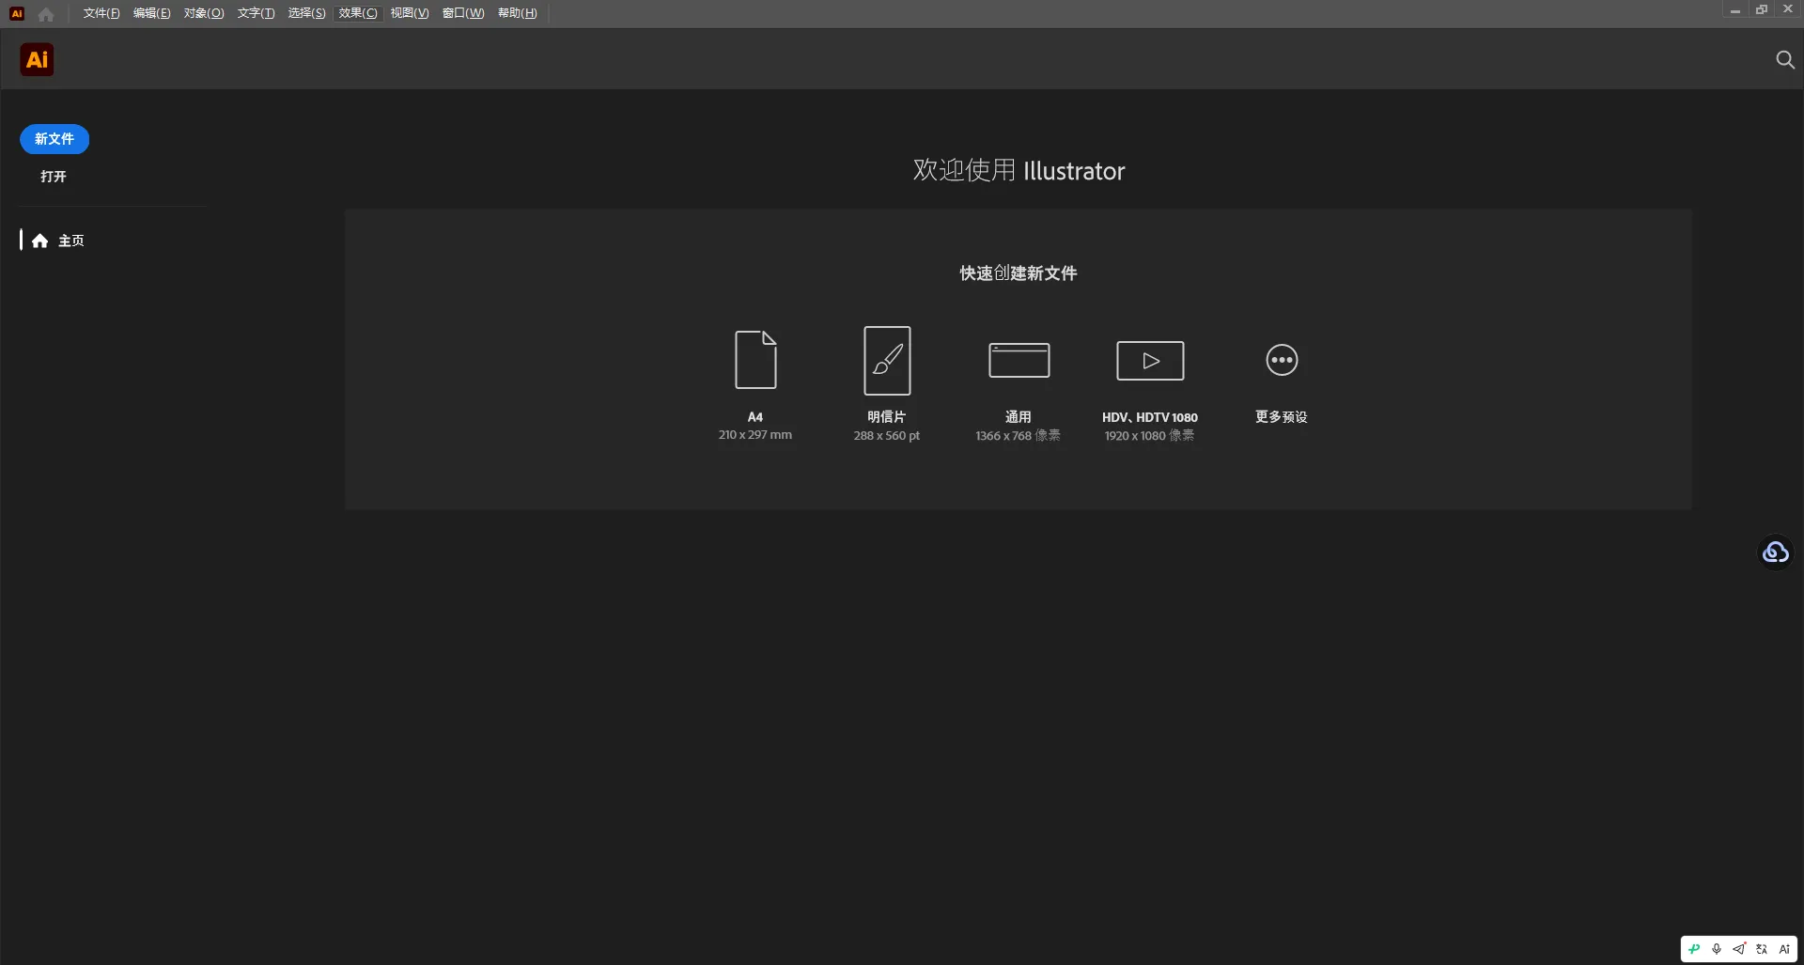Click the '210 x 297 mm' size text
This screenshot has width=1804, height=965.
click(755, 435)
